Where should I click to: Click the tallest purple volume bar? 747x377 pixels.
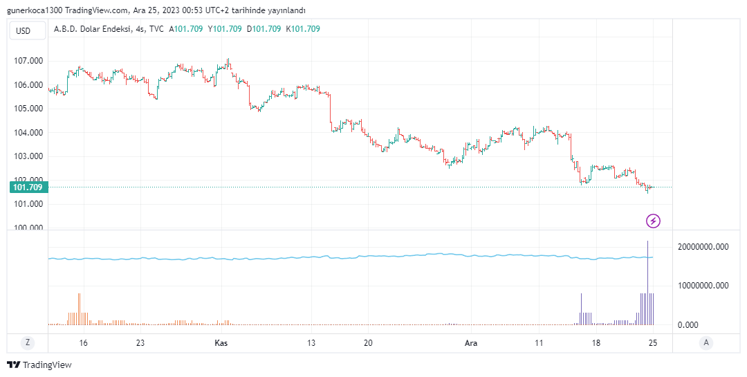[647, 277]
